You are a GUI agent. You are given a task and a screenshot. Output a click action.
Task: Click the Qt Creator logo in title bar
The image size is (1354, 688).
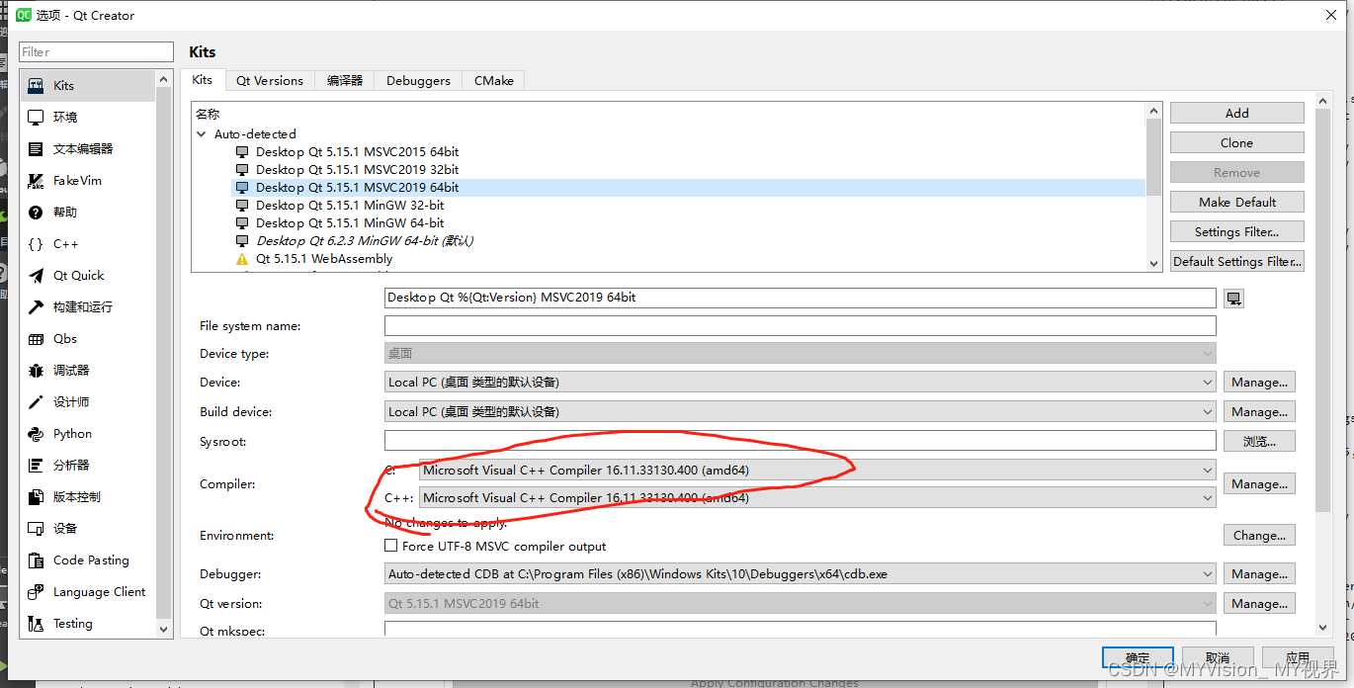click(x=23, y=15)
